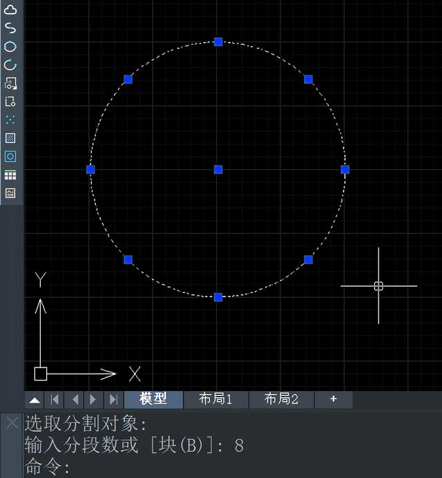Select the rightmost blue grip on circle
442x478 pixels.
[345, 170]
